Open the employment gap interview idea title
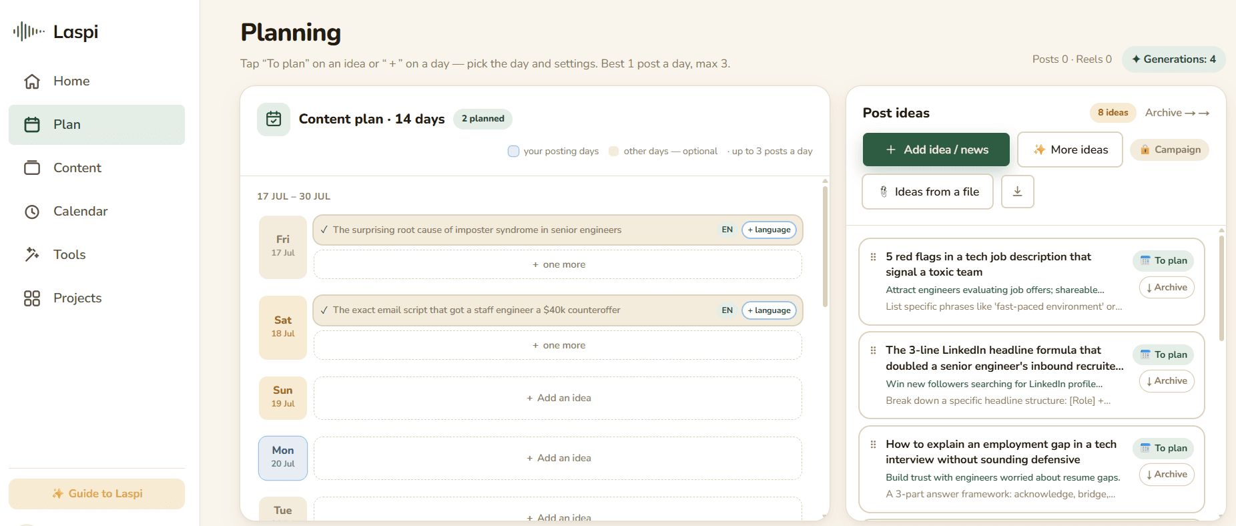Screen dimensions: 1236x526 [x=1001, y=452]
